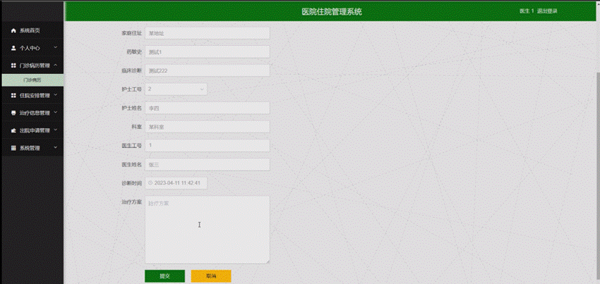The image size is (600, 284).
Task: Open the 治疗信息管理 menu item
Action: [x=32, y=113]
